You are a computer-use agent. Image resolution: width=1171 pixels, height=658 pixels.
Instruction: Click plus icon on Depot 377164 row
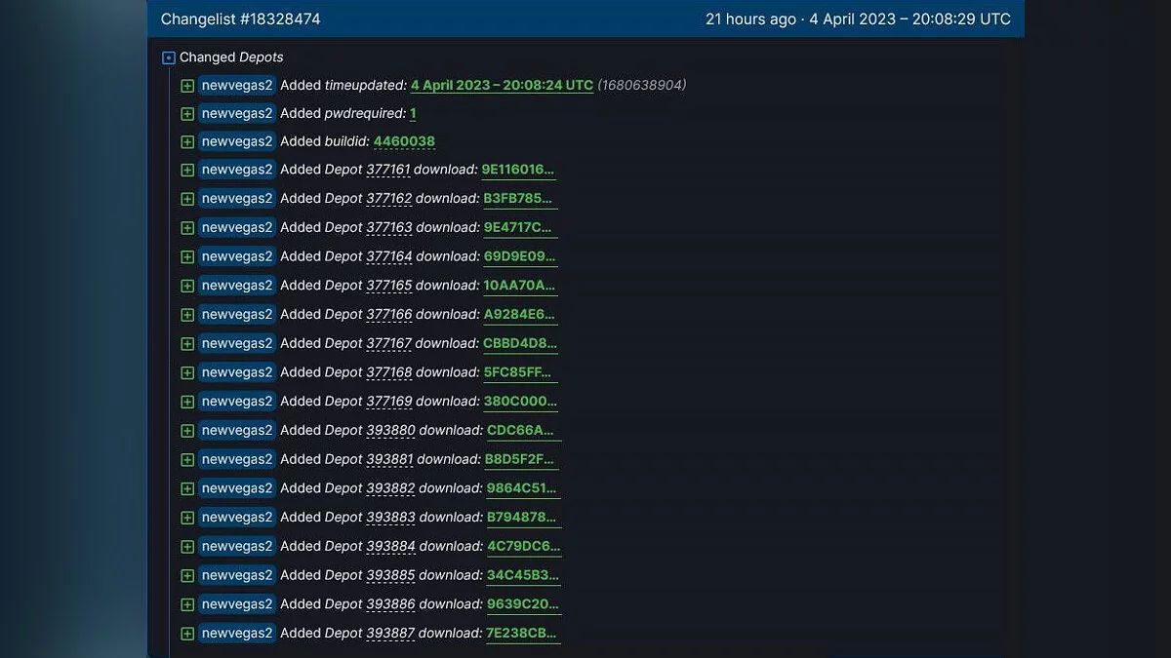coord(187,257)
